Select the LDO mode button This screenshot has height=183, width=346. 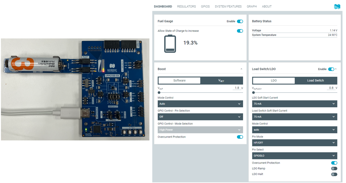pyautogui.click(x=274, y=80)
